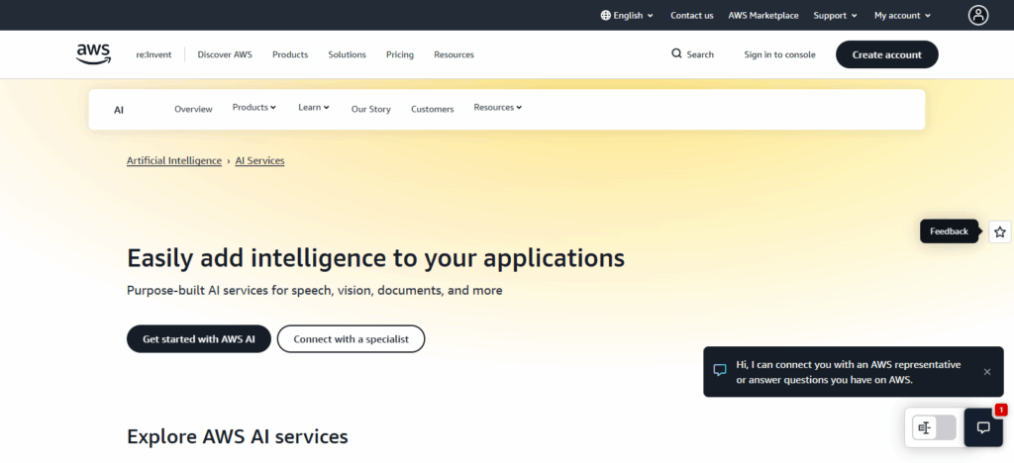Open the Discover AWS menu
The image size is (1014, 463).
pos(225,54)
